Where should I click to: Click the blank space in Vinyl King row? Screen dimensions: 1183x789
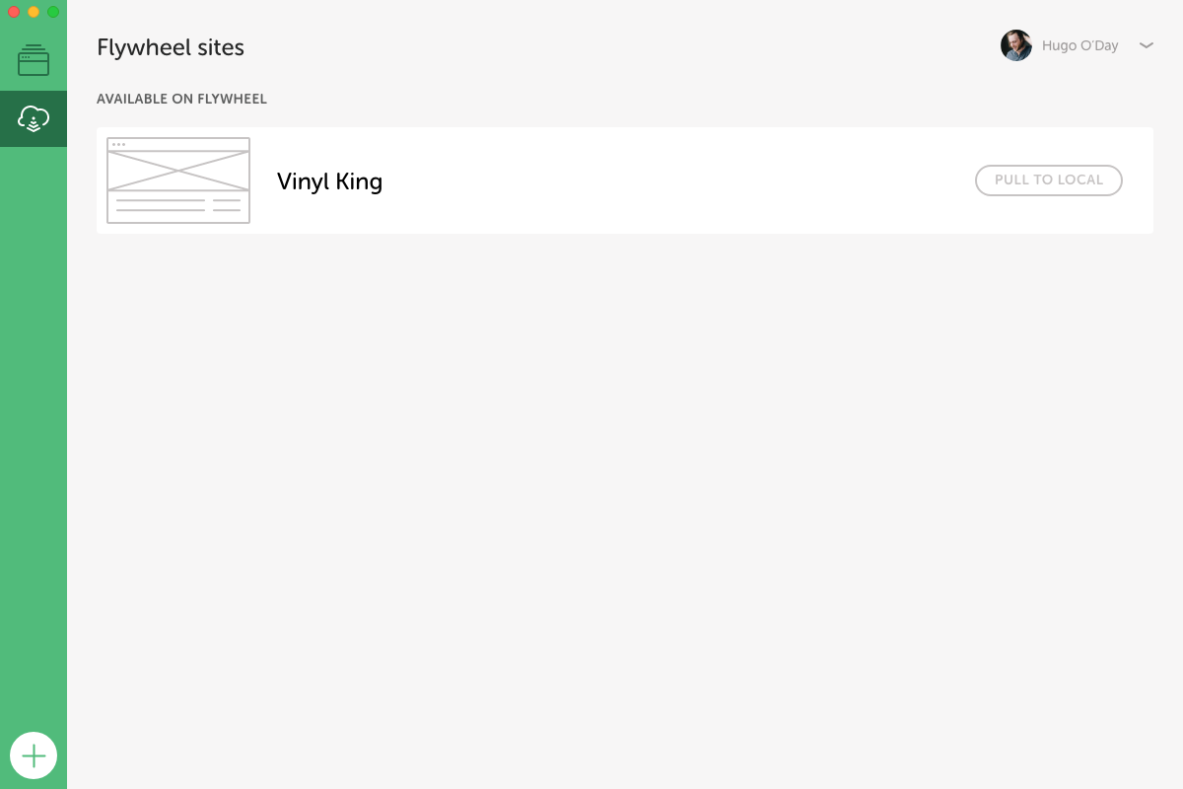(670, 181)
